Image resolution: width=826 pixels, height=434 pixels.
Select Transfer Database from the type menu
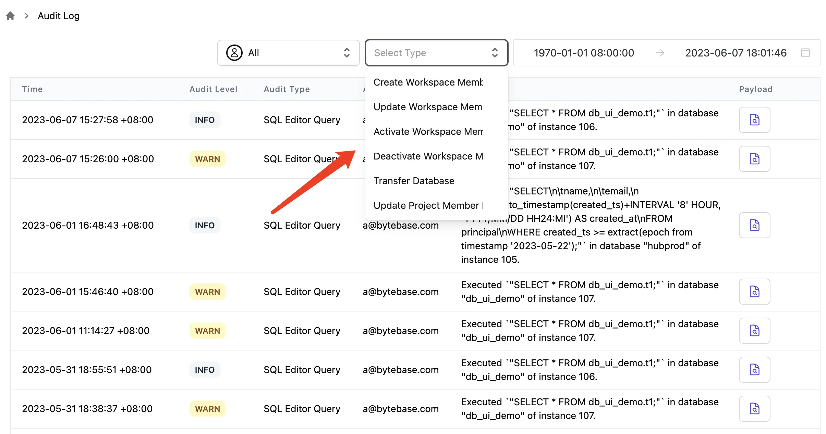pyautogui.click(x=414, y=181)
